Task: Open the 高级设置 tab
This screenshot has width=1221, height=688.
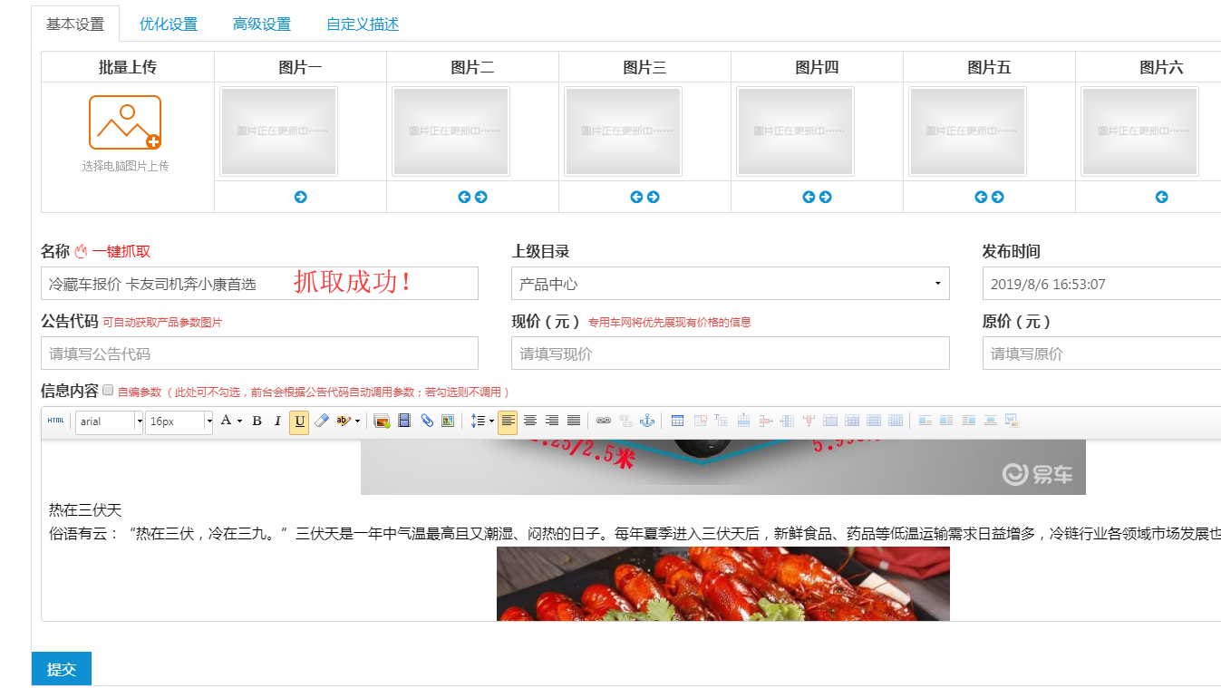Action: [262, 24]
